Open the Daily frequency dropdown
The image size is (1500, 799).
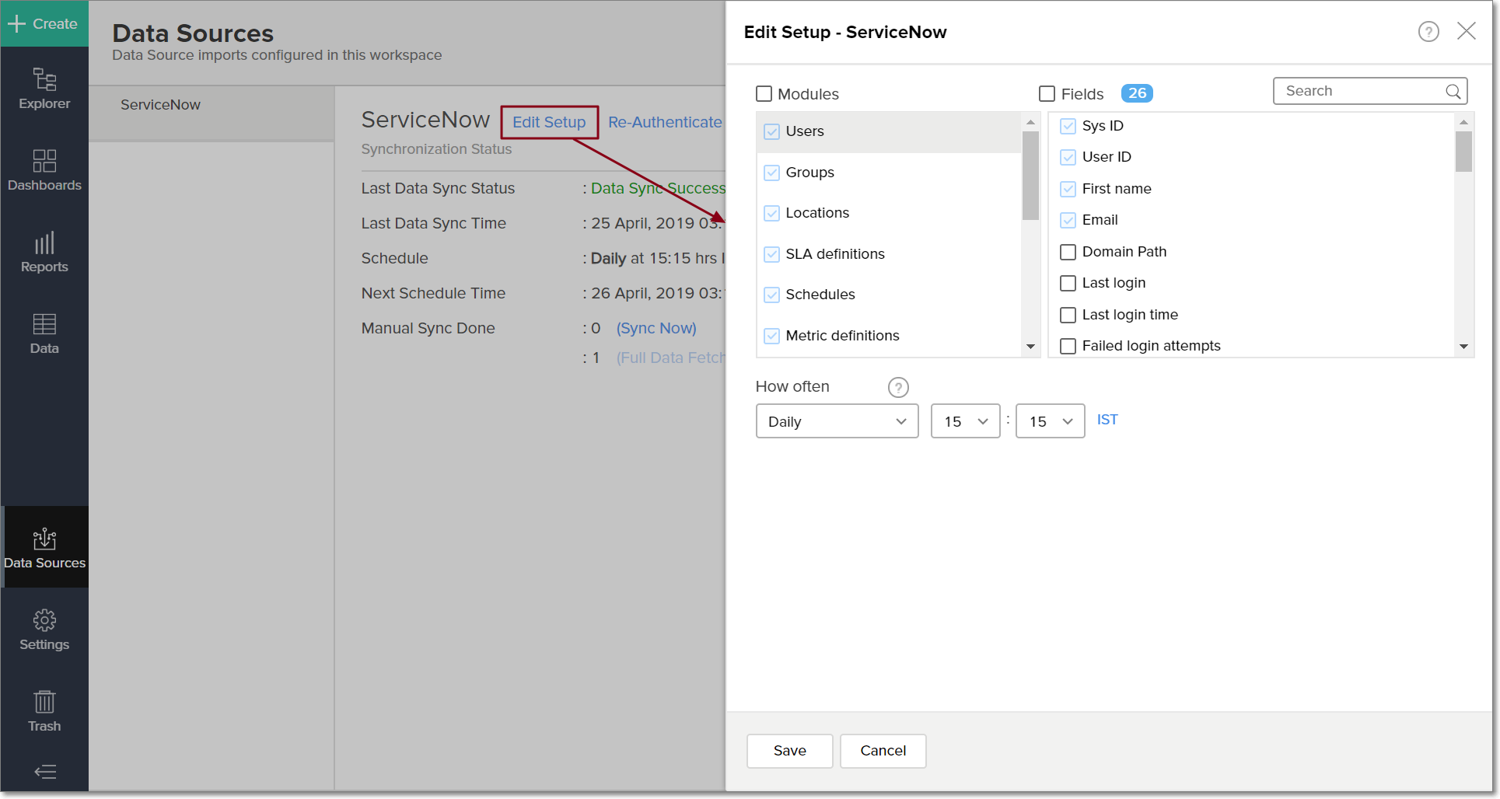(837, 421)
